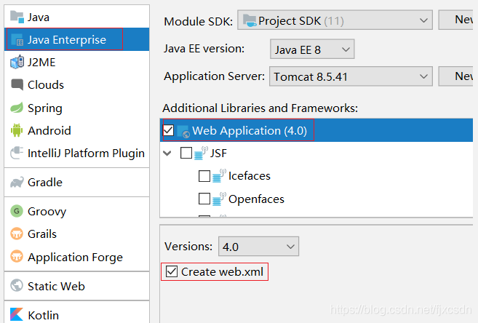Select Gradle project type
Viewport: 478px width, 323px height.
click(77, 182)
